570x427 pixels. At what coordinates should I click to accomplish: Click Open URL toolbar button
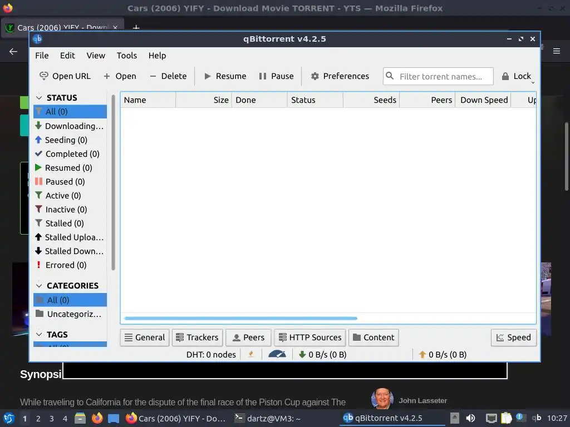(65, 76)
